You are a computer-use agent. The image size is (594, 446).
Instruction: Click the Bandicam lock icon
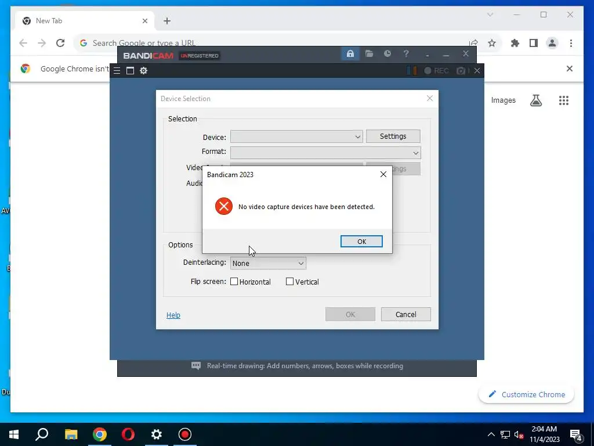[350, 54]
